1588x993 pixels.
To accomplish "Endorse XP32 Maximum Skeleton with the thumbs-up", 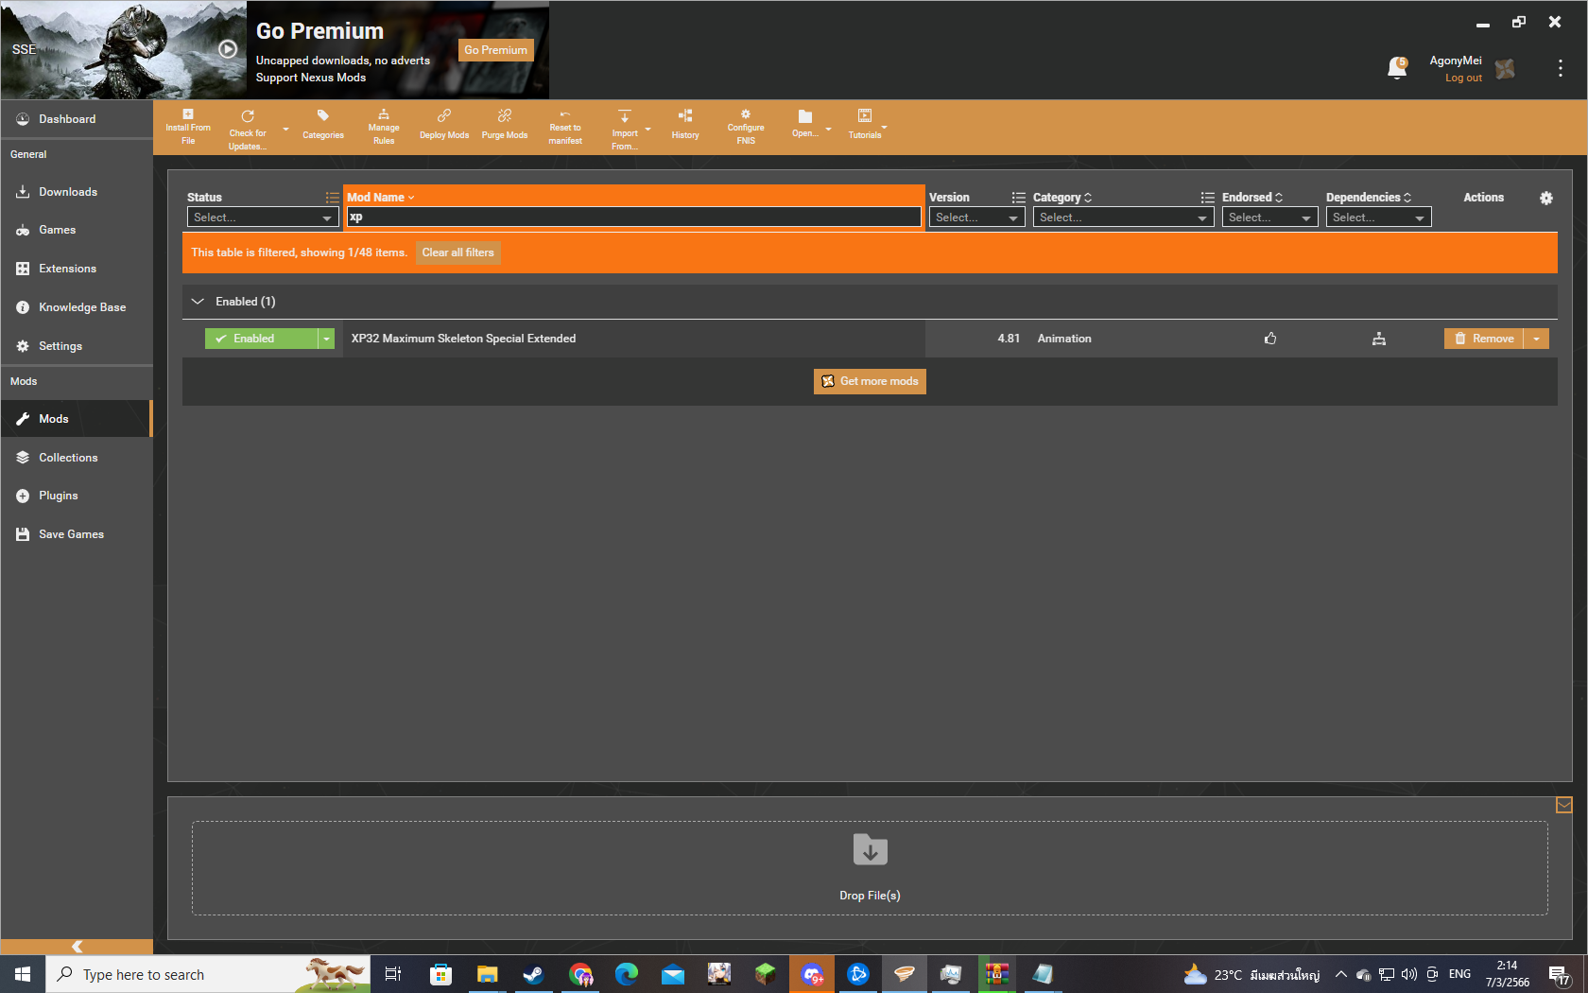I will [x=1270, y=339].
